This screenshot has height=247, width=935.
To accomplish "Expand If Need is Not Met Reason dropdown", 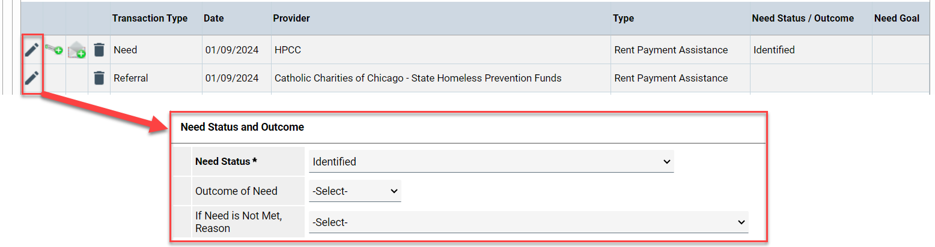I will 528,222.
